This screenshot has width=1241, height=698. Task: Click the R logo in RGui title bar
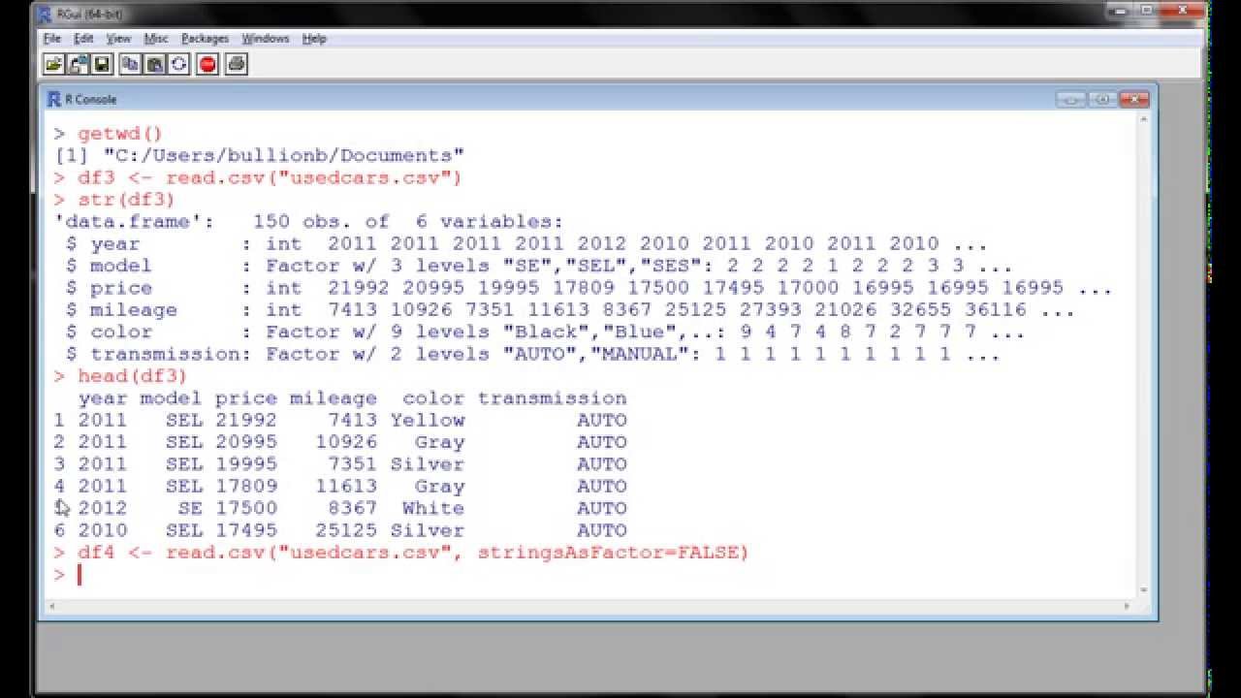pyautogui.click(x=43, y=14)
